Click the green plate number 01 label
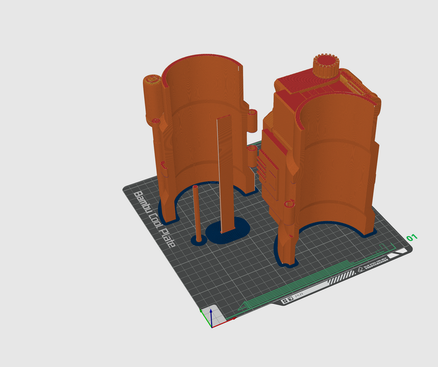Screen dimensions: 438x367 412,238
